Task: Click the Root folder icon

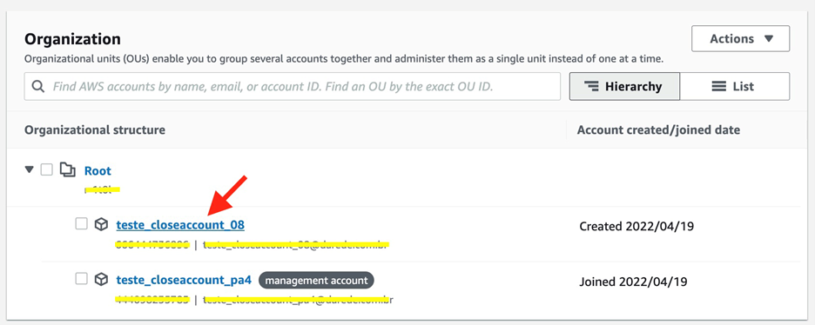Action: coord(68,170)
